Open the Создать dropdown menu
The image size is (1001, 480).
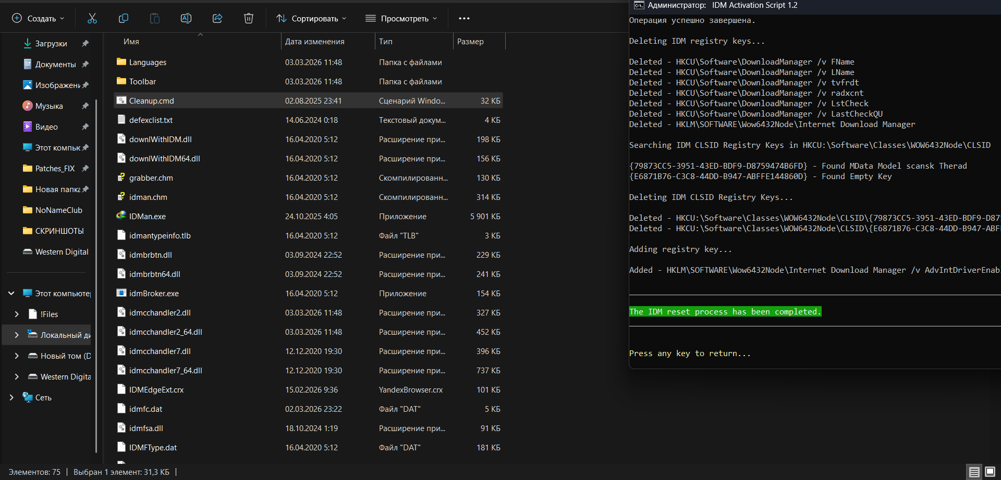[39, 18]
